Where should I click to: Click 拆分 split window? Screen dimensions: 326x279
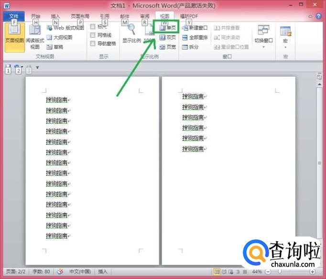tap(190, 47)
